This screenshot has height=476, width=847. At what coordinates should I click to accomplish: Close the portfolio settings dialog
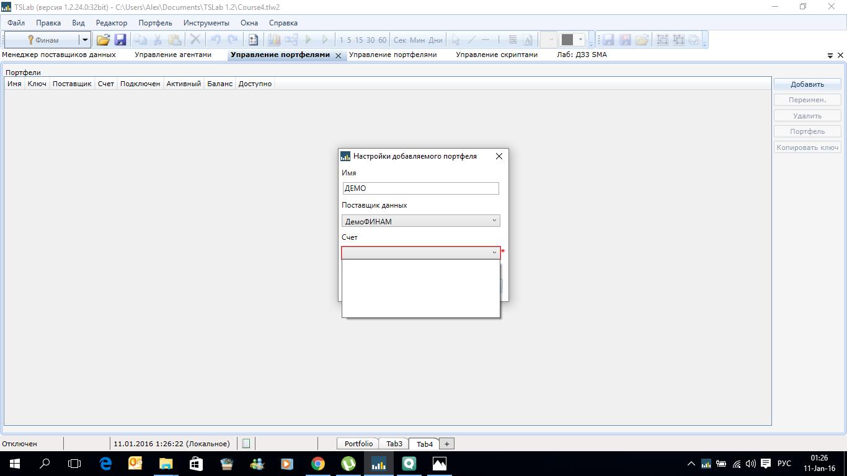click(x=499, y=156)
